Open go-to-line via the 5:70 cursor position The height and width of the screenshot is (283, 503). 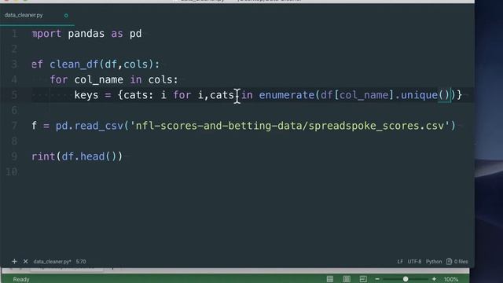(81, 262)
